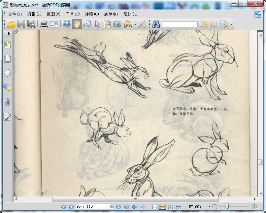266x213 pixels.
Task: Open the 文件(F) menu
Action: pos(15,14)
